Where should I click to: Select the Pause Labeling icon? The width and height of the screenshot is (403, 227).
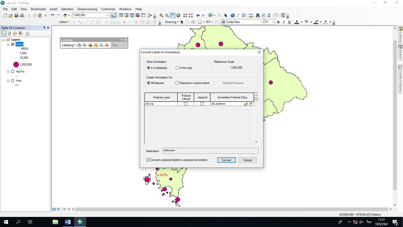[x=101, y=45]
